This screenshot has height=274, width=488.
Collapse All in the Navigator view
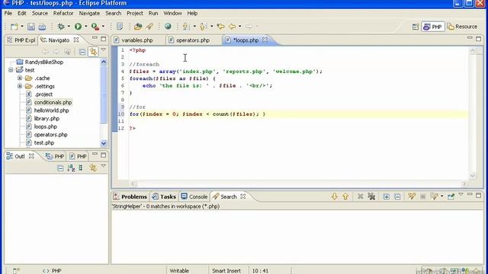click(82, 52)
